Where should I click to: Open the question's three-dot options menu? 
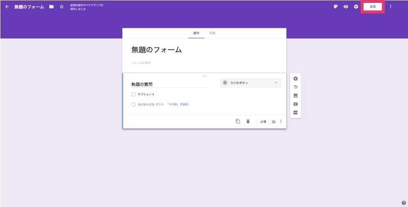281,121
